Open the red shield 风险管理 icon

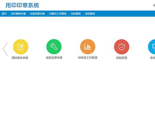coord(122,47)
